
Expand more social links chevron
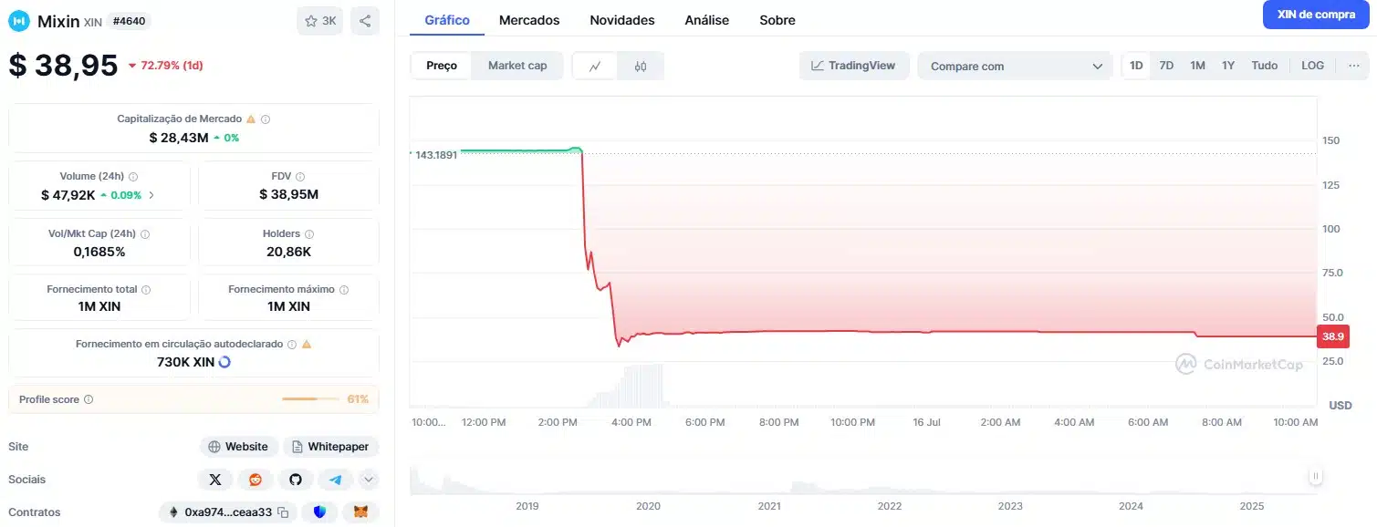(369, 480)
